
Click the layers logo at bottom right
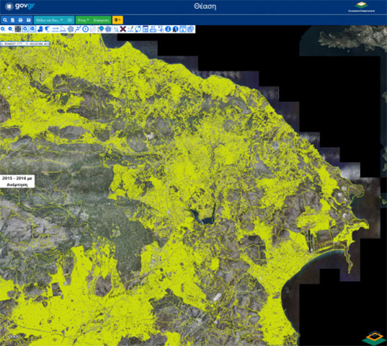(x=375, y=337)
